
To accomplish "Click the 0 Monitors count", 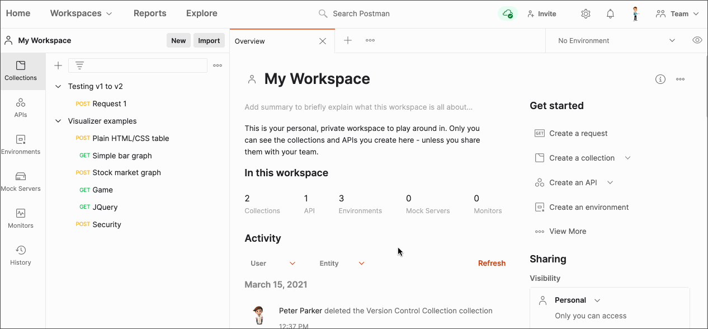I will point(488,204).
